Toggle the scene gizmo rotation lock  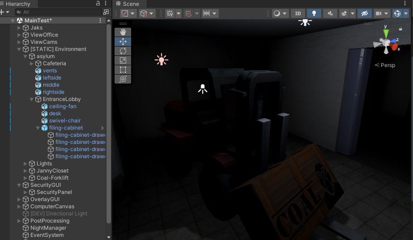point(400,29)
